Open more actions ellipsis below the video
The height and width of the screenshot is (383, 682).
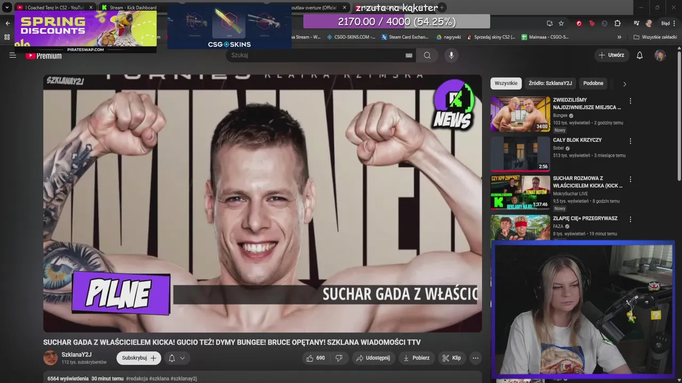click(x=475, y=358)
